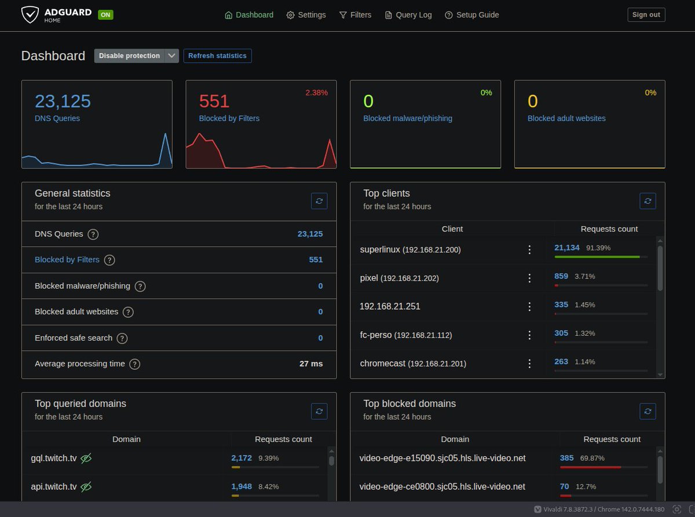The width and height of the screenshot is (695, 517).
Task: Refresh the General statistics panel
Action: click(319, 201)
